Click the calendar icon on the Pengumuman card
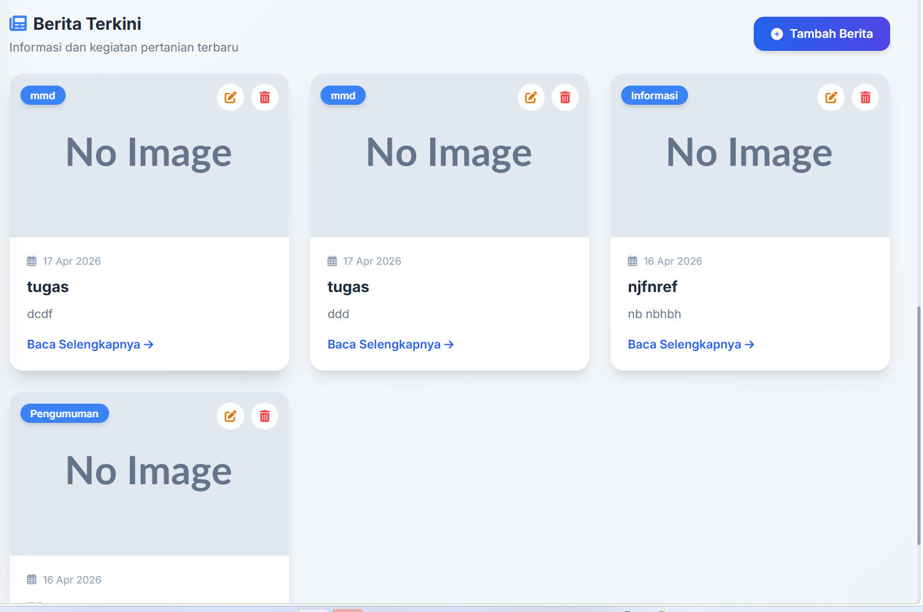 point(32,579)
